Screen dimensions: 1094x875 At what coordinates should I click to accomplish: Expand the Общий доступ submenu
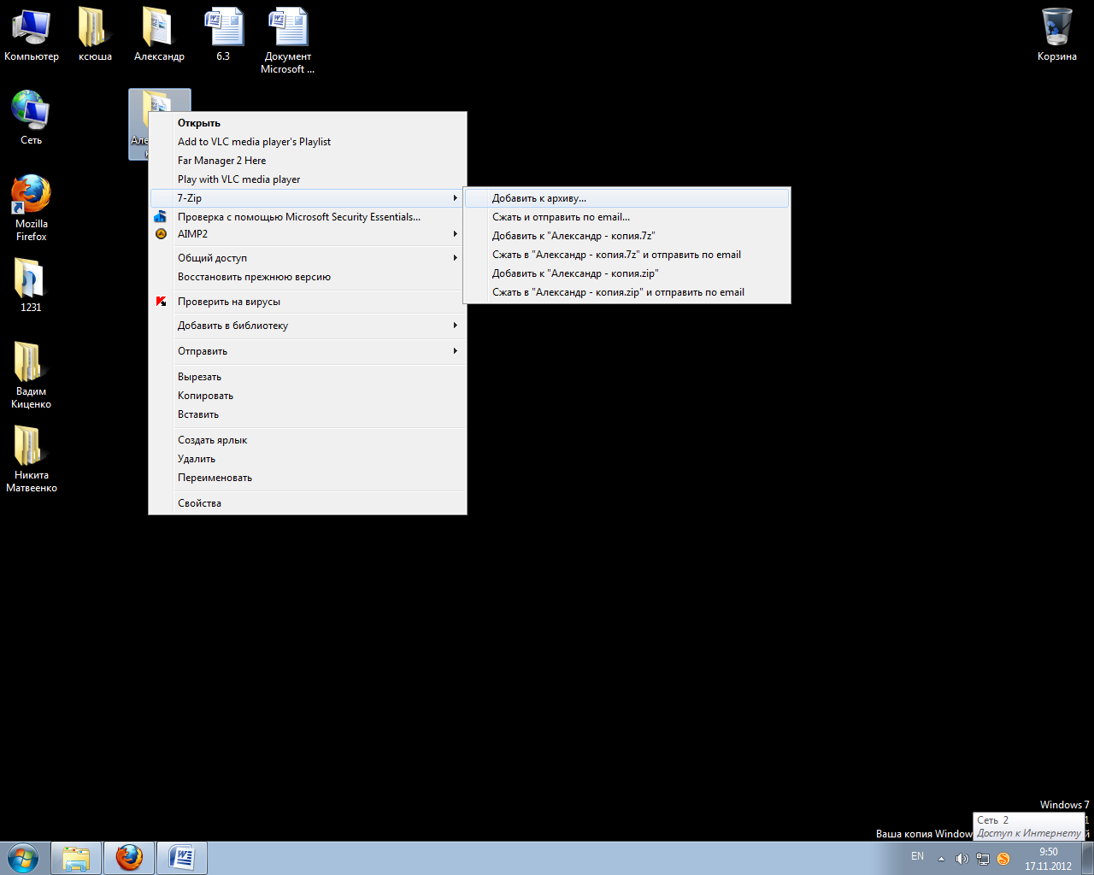308,258
